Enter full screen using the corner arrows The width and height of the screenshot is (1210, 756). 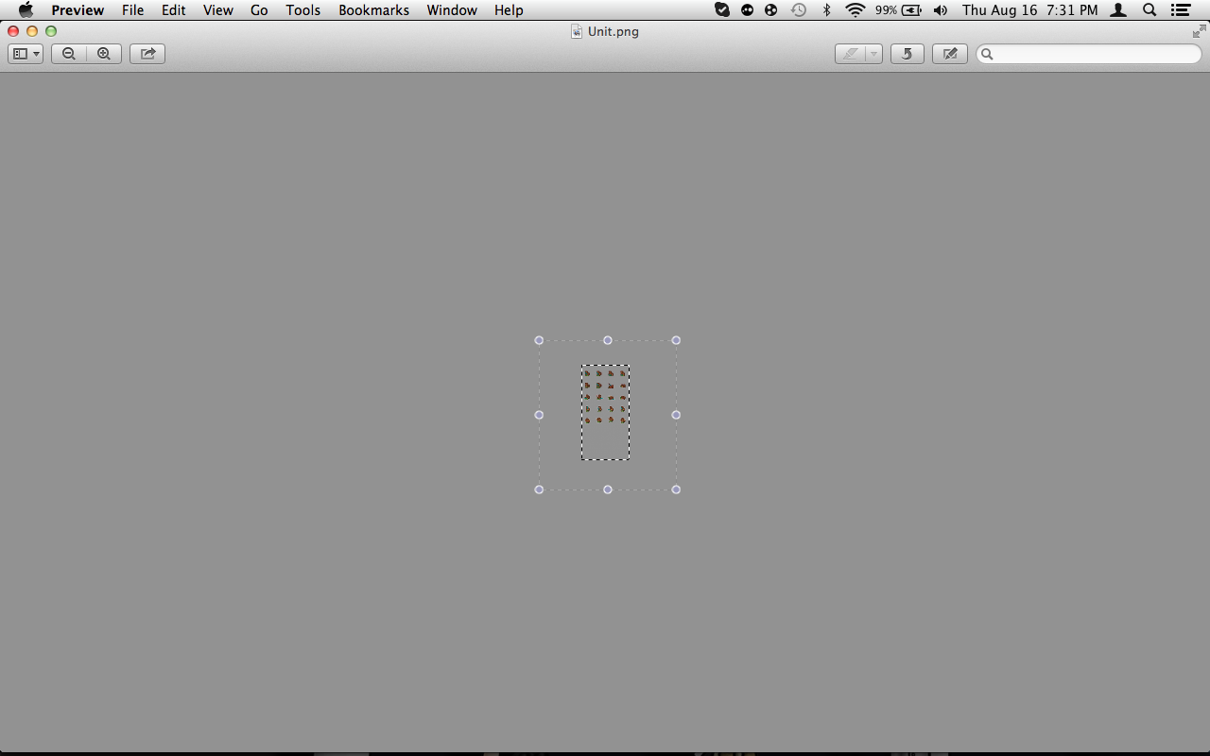pyautogui.click(x=1199, y=31)
